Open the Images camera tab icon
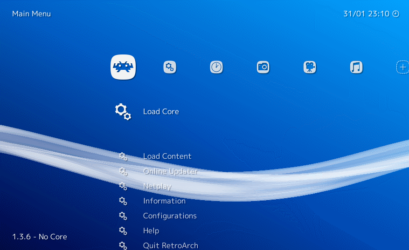This screenshot has height=250, width=409. click(x=263, y=67)
